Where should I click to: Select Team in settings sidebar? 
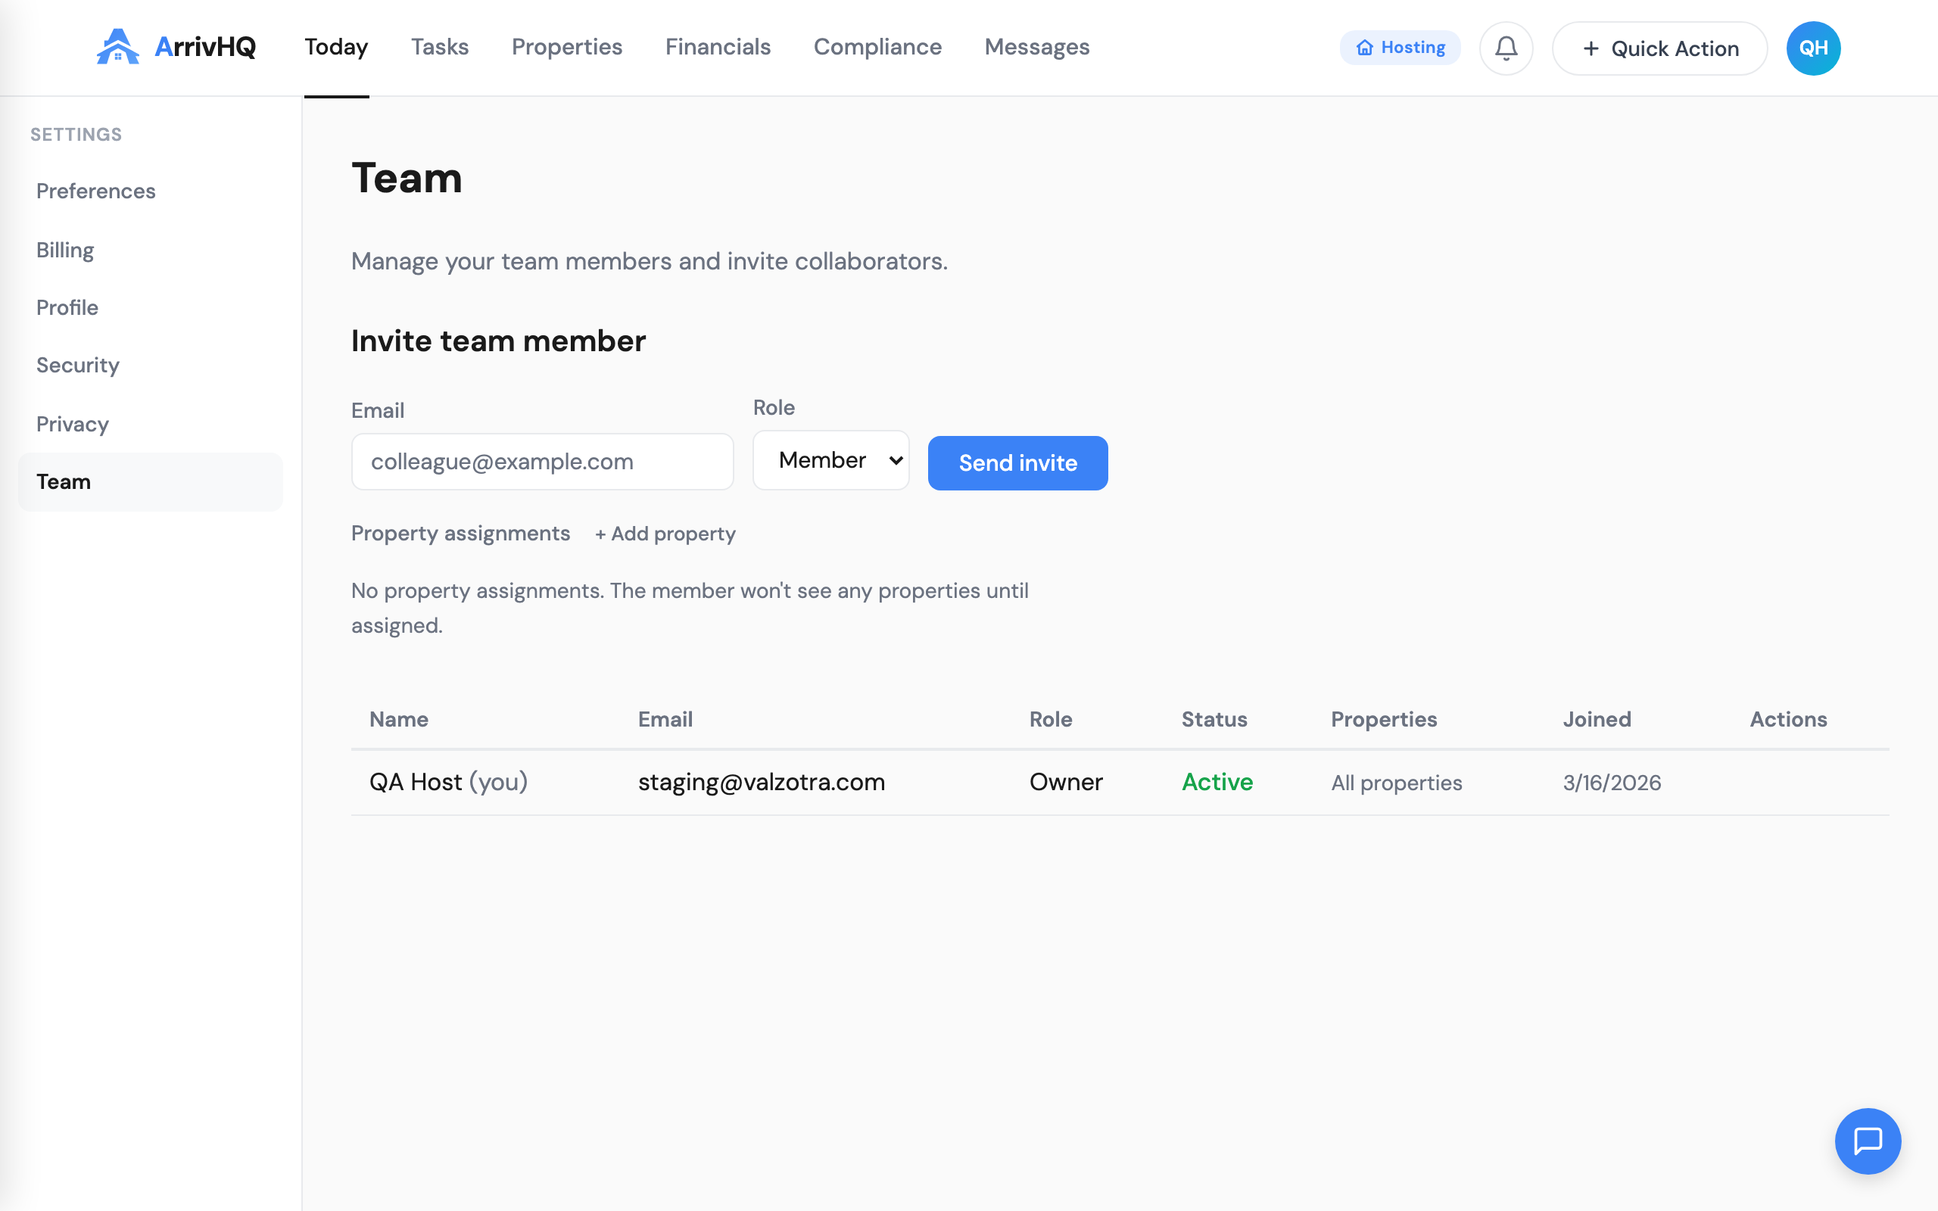pos(151,481)
